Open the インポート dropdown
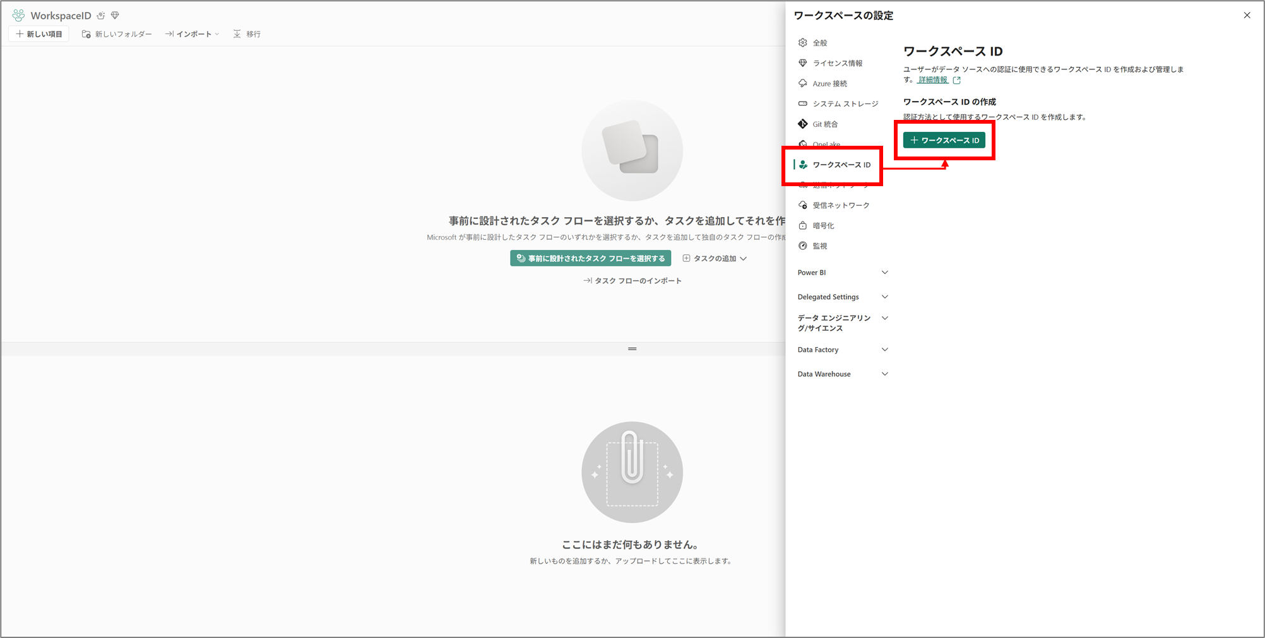This screenshot has width=1265, height=638. tap(193, 34)
